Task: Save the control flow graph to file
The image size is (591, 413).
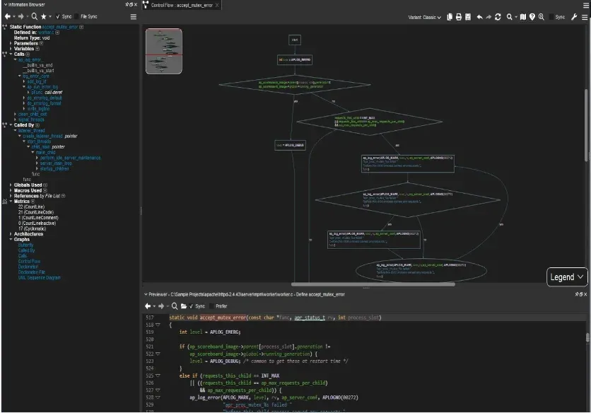Action: coord(468,17)
